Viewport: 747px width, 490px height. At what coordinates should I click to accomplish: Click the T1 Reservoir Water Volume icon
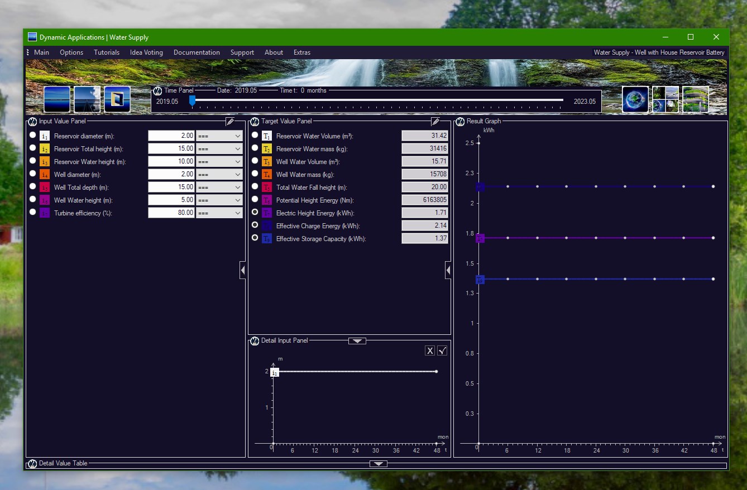[267, 136]
